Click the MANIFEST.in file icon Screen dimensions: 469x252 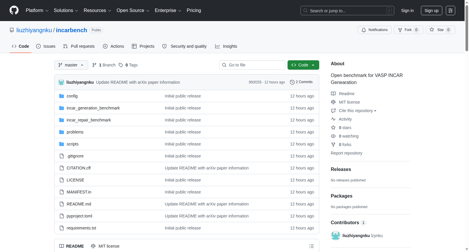62,192
